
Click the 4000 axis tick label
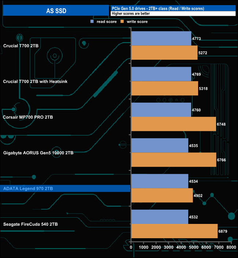181,247
